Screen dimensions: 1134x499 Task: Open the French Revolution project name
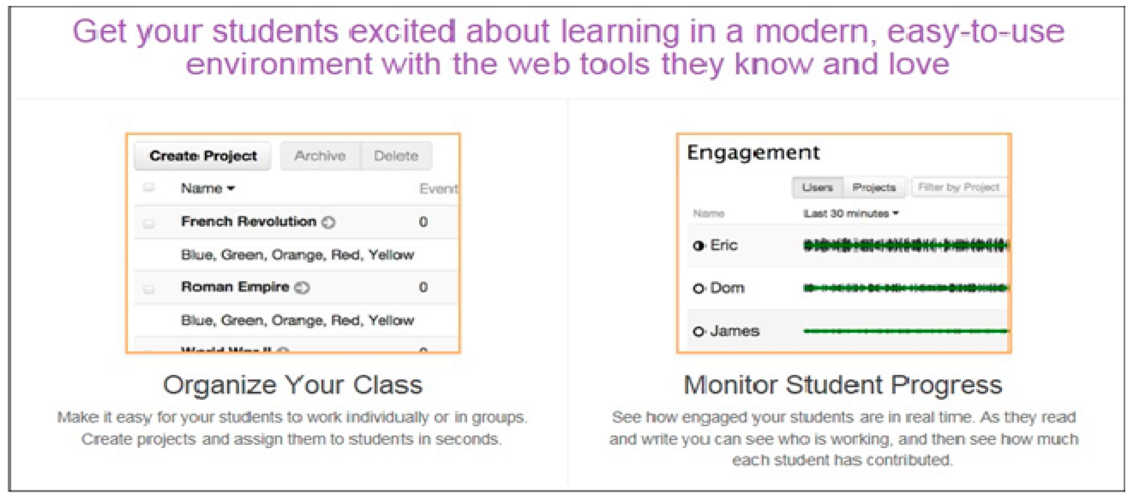pos(248,222)
